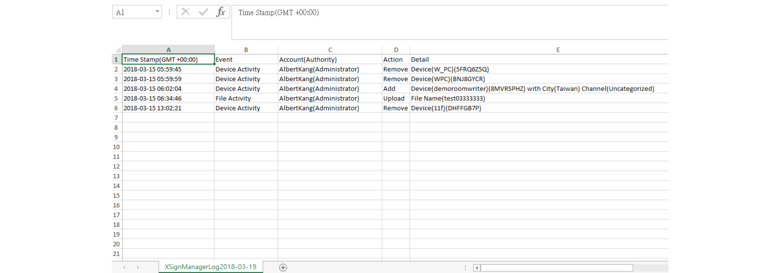Select the XSignManagerLog2018-03-19 sheet tab
This screenshot has height=273, width=768.
[x=210, y=267]
